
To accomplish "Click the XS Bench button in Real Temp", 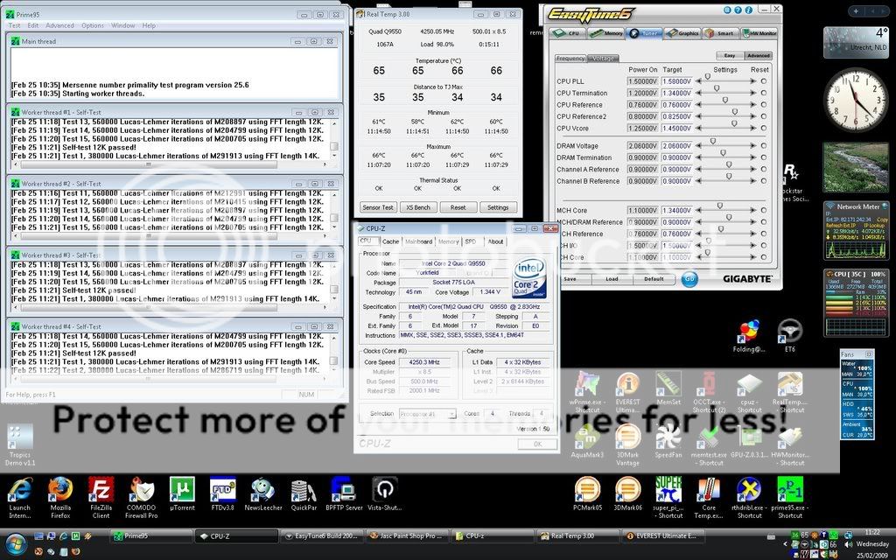I will tap(418, 207).
